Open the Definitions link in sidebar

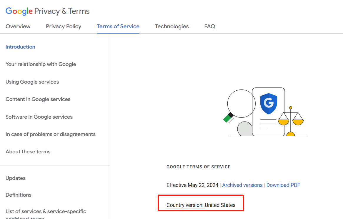[x=19, y=195]
